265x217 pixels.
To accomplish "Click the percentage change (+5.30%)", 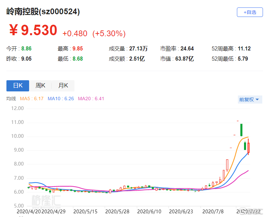I will click(x=109, y=34).
